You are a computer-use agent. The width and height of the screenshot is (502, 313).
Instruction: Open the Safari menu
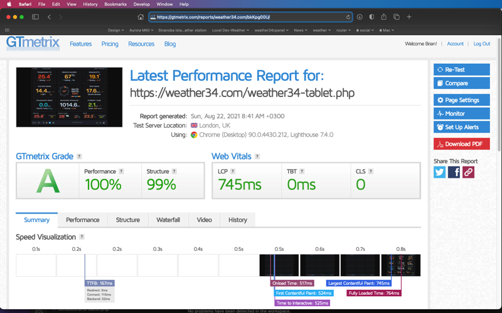click(x=25, y=4)
